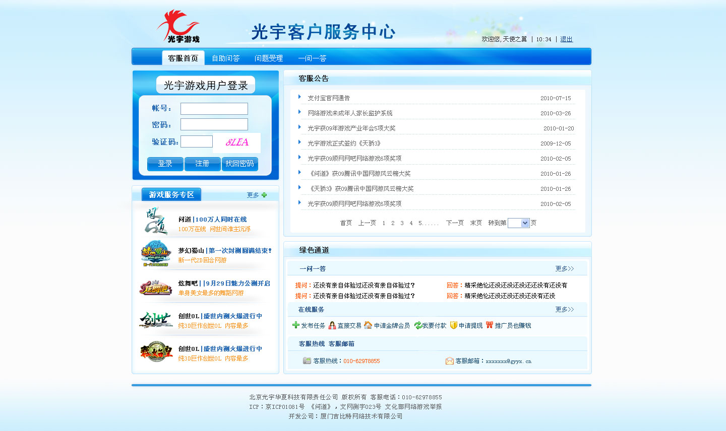The width and height of the screenshot is (726, 431).
Task: Open 新一代2D回合网游 subtitle link
Action: click(202, 260)
